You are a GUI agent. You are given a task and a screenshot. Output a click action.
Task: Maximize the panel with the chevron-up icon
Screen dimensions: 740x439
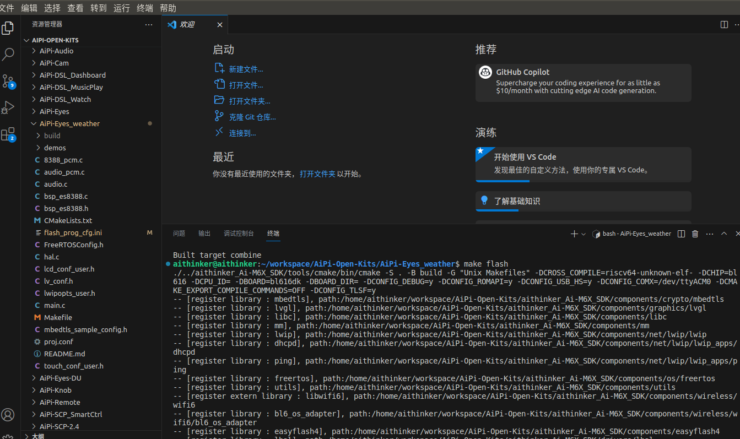[x=724, y=234]
